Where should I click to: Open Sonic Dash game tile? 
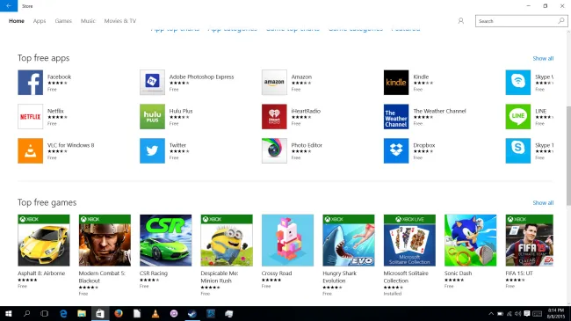pyautogui.click(x=471, y=240)
